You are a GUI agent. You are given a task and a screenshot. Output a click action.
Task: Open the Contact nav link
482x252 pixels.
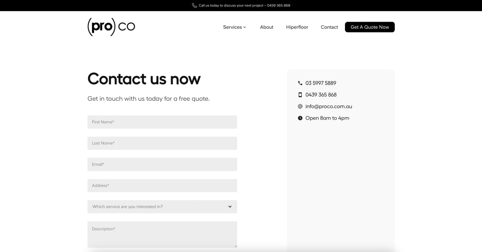[x=329, y=27]
